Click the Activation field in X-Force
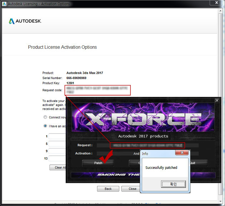The width and height of the screenshot is (225, 206). [x=118, y=153]
